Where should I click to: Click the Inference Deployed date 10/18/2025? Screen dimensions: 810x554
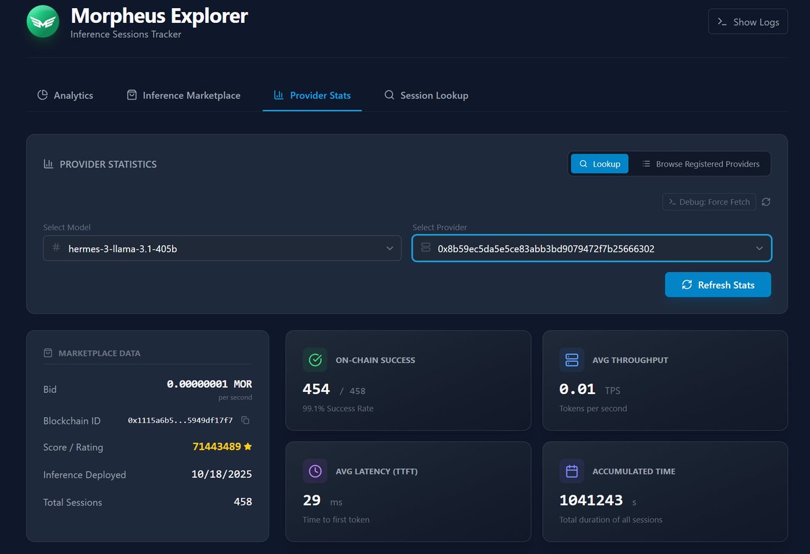point(221,474)
